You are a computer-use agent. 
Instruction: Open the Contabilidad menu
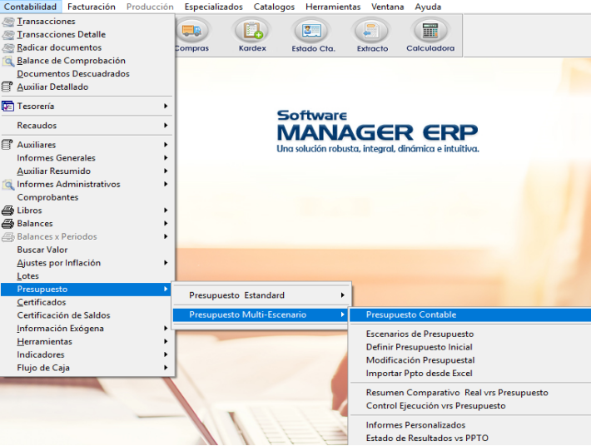point(30,7)
